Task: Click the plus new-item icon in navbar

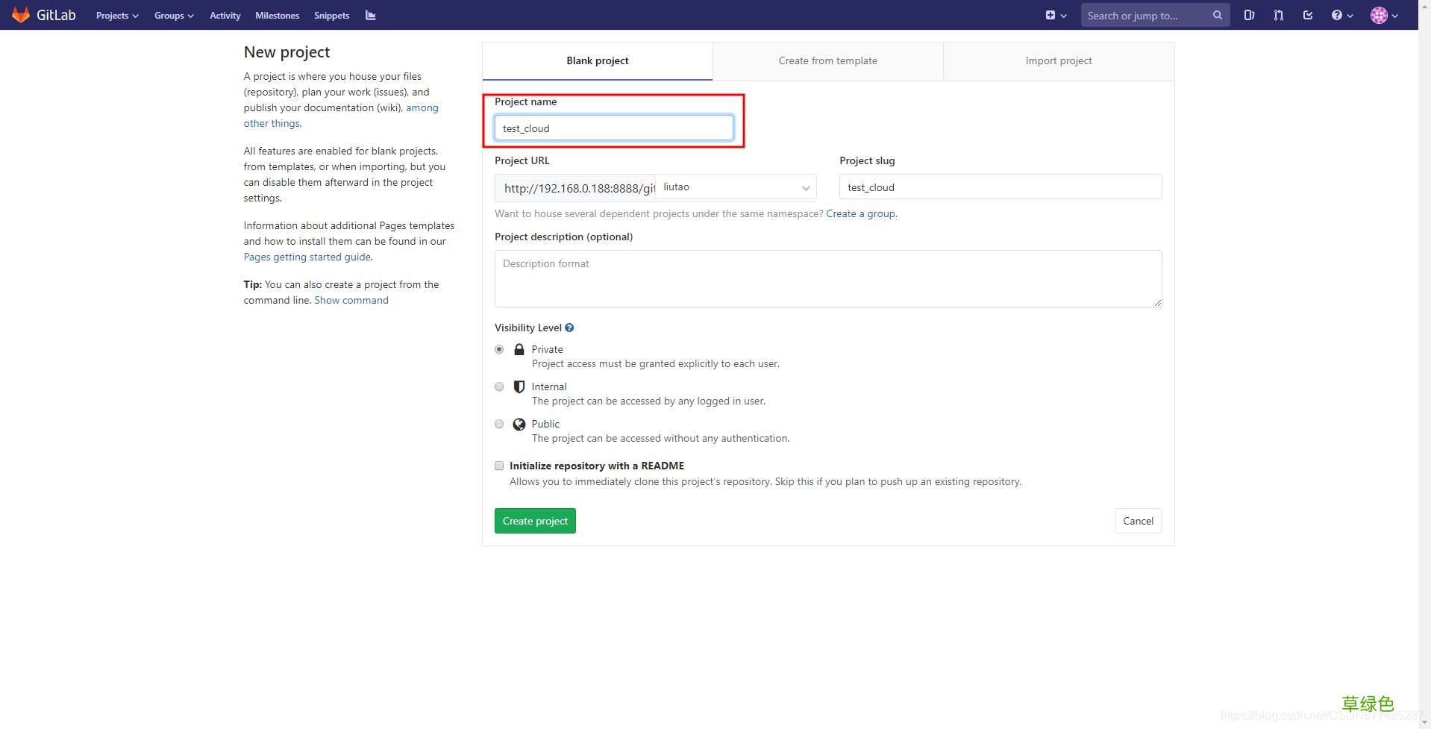Action: coord(1050,15)
